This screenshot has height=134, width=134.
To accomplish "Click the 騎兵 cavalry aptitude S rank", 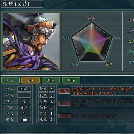I will click(52, 107).
